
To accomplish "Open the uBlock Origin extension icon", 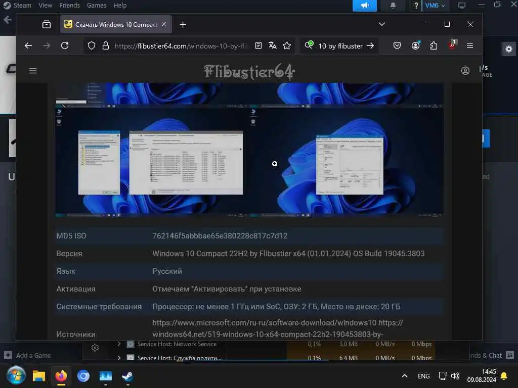I will pyautogui.click(x=452, y=44).
